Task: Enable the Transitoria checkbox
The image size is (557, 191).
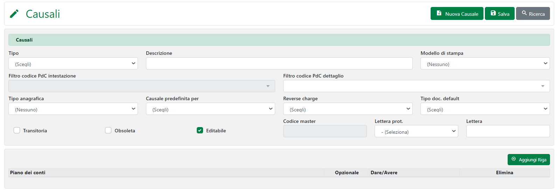Action: (17, 130)
